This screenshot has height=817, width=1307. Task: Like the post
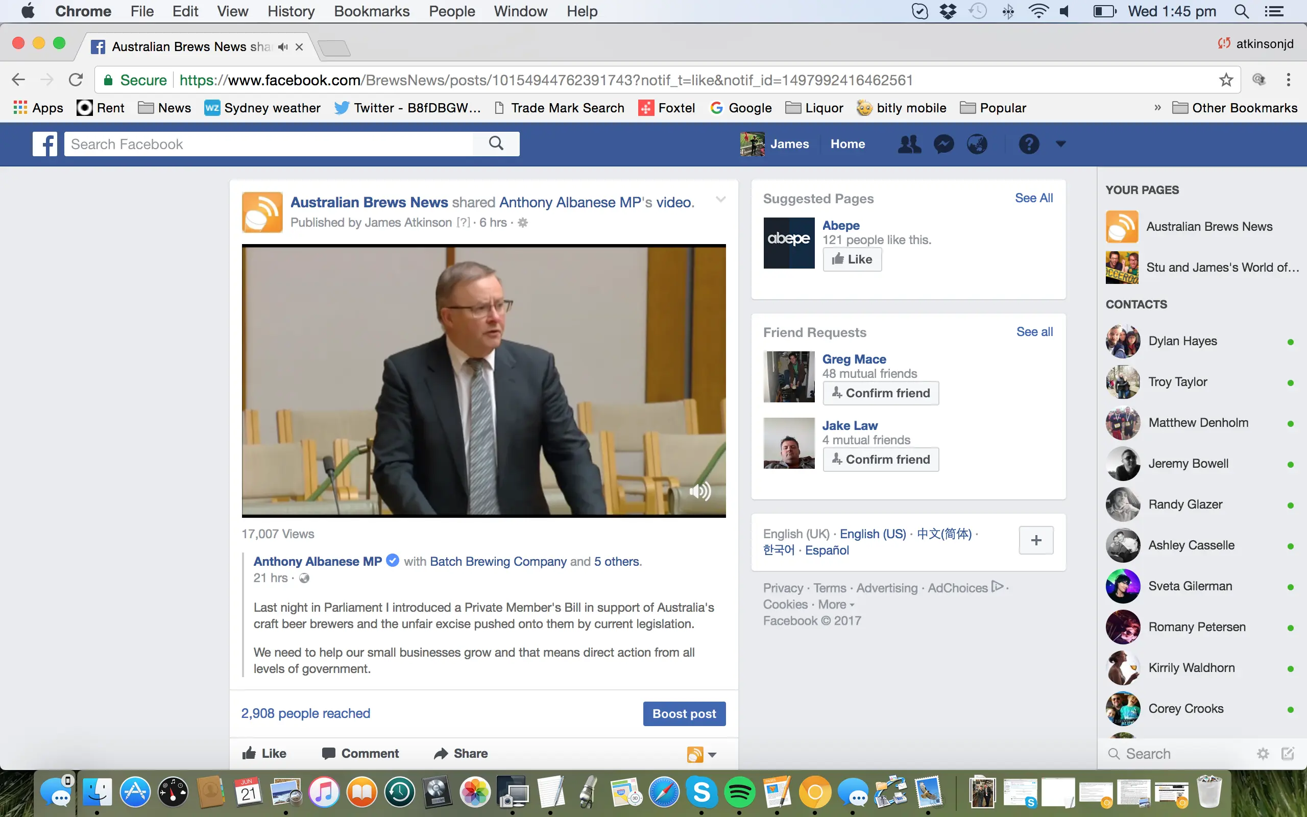coord(264,753)
